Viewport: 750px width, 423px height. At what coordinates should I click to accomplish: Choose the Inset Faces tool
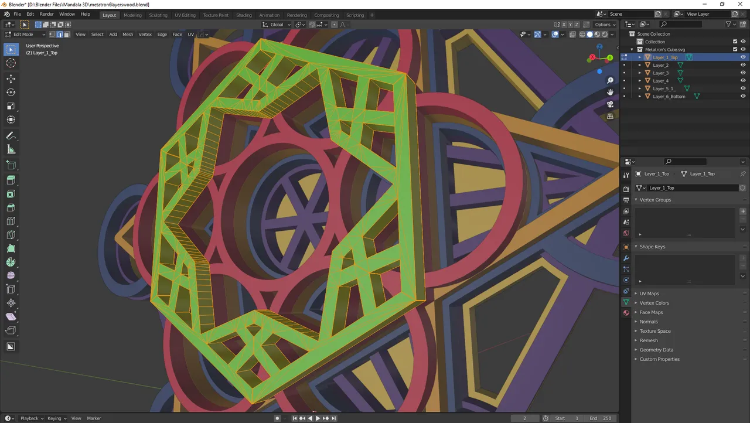point(11,194)
